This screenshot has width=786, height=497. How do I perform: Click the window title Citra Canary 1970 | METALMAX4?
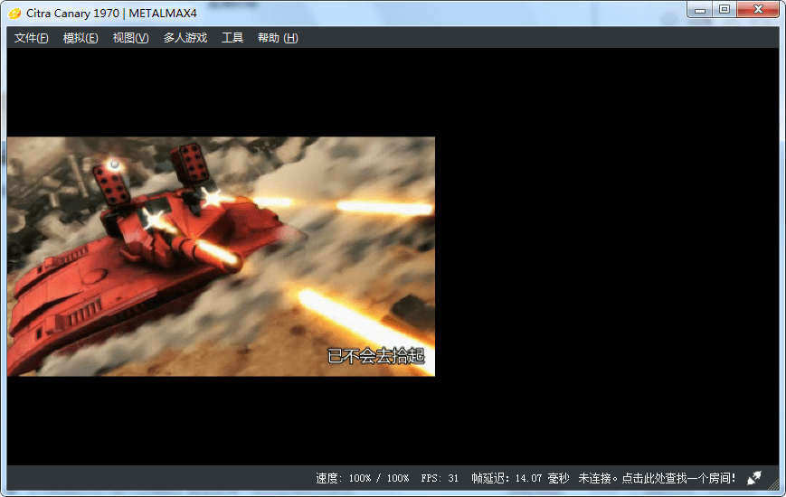tap(111, 14)
